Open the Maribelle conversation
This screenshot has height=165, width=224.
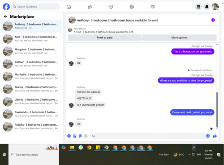pos(31,76)
